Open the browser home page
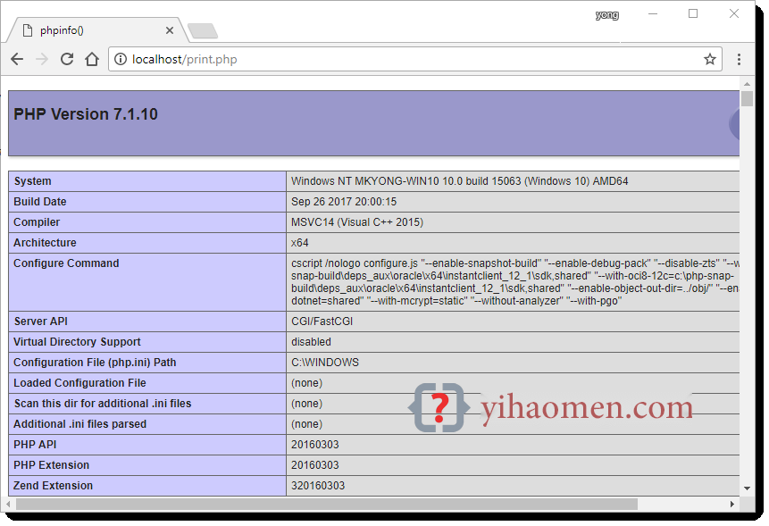This screenshot has height=526, width=769. 92,59
